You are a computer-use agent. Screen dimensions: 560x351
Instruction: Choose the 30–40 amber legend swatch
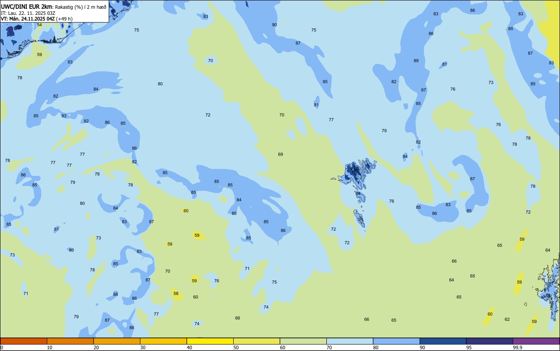tap(163, 341)
